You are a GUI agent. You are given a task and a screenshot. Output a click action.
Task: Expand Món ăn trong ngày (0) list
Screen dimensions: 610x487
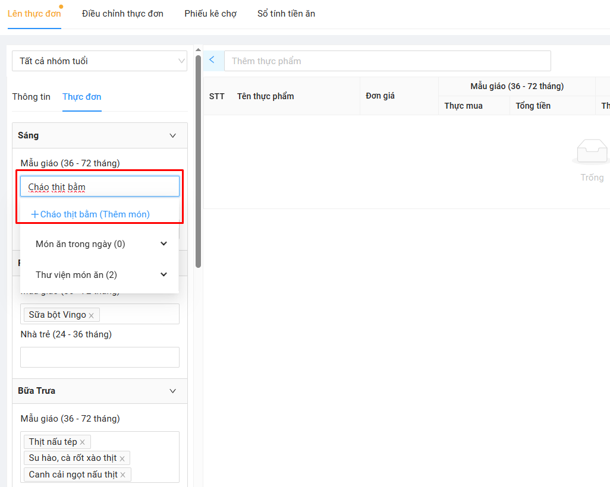(x=163, y=243)
